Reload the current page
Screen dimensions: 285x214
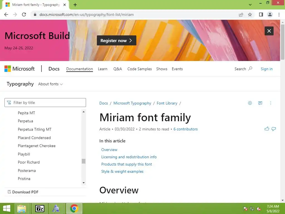click(x=24, y=14)
